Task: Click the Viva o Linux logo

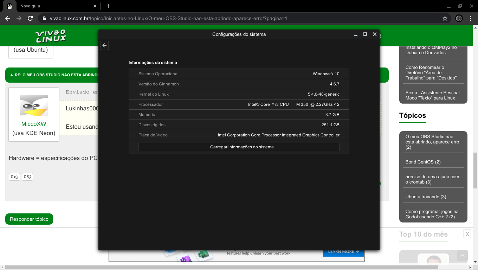Action: tap(51, 36)
